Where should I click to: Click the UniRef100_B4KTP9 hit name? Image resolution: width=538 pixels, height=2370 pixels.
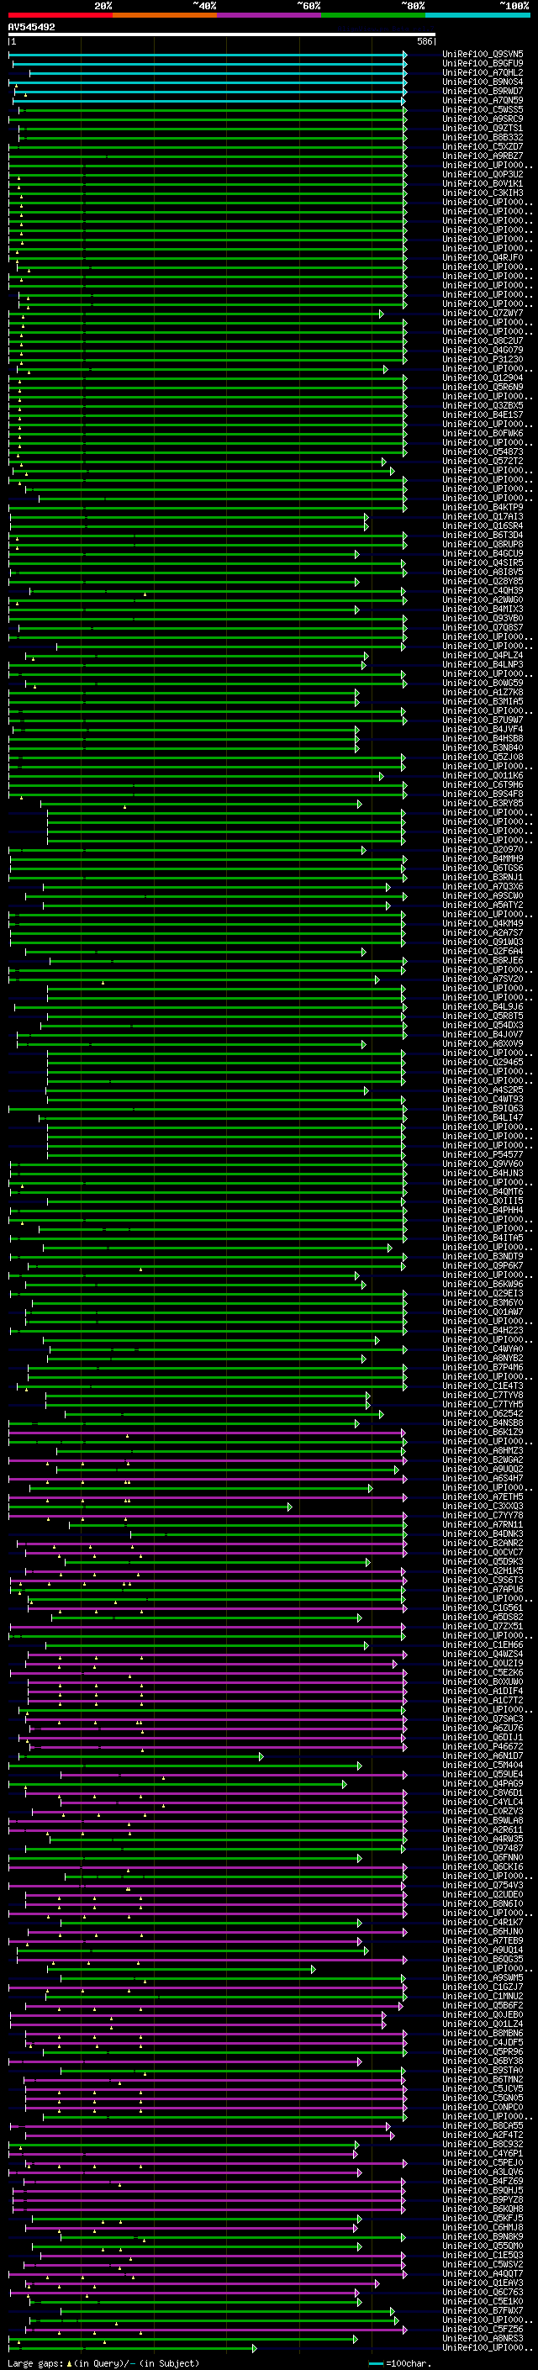click(483, 507)
